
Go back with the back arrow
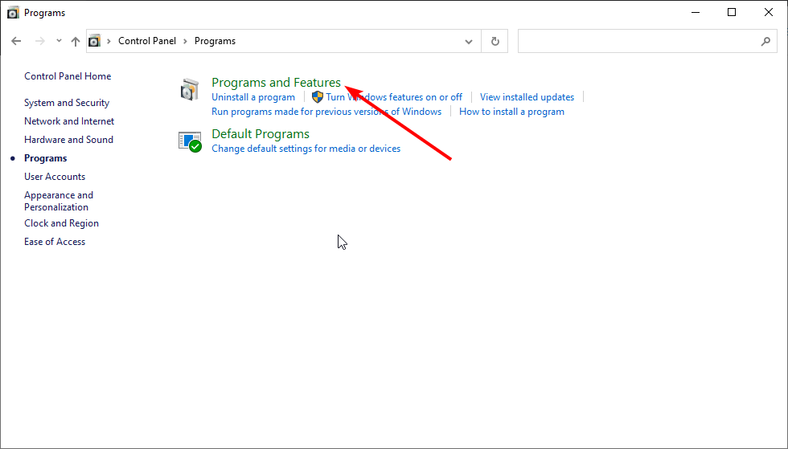click(x=16, y=41)
